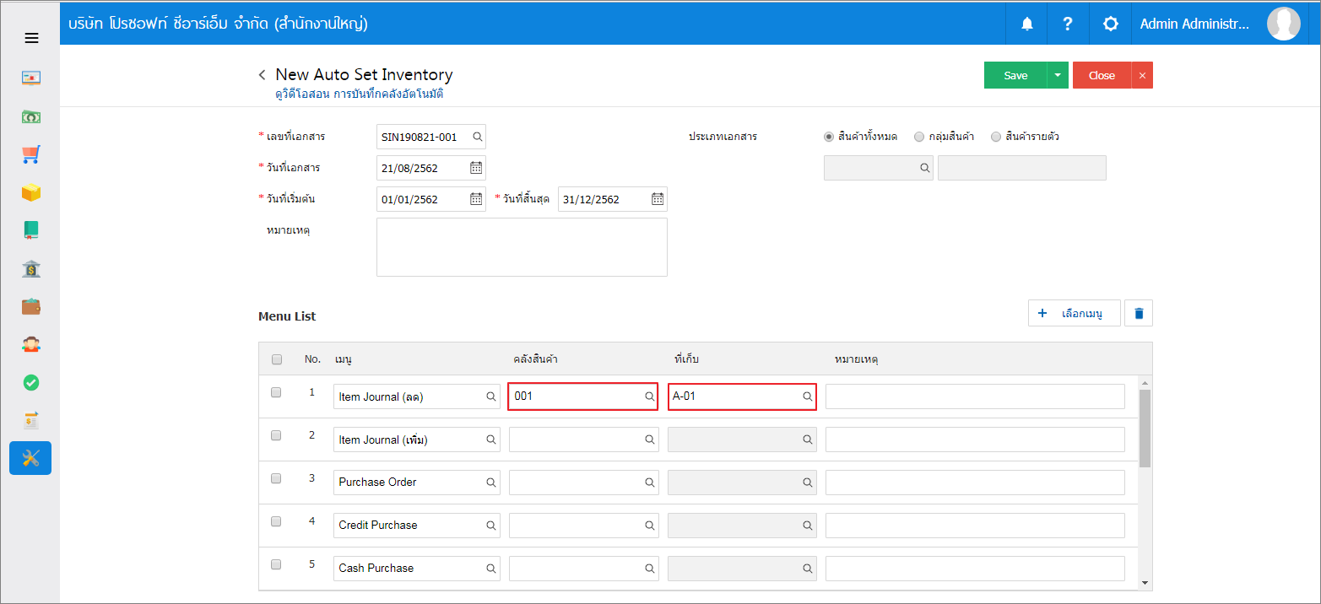Viewport: 1321px width, 604px height.
Task: Click the หมายเหตุ notes textarea
Action: pos(522,247)
